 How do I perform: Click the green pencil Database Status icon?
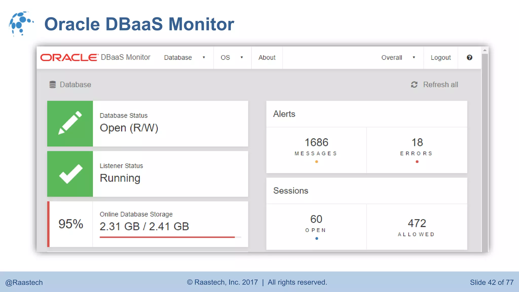click(x=70, y=123)
